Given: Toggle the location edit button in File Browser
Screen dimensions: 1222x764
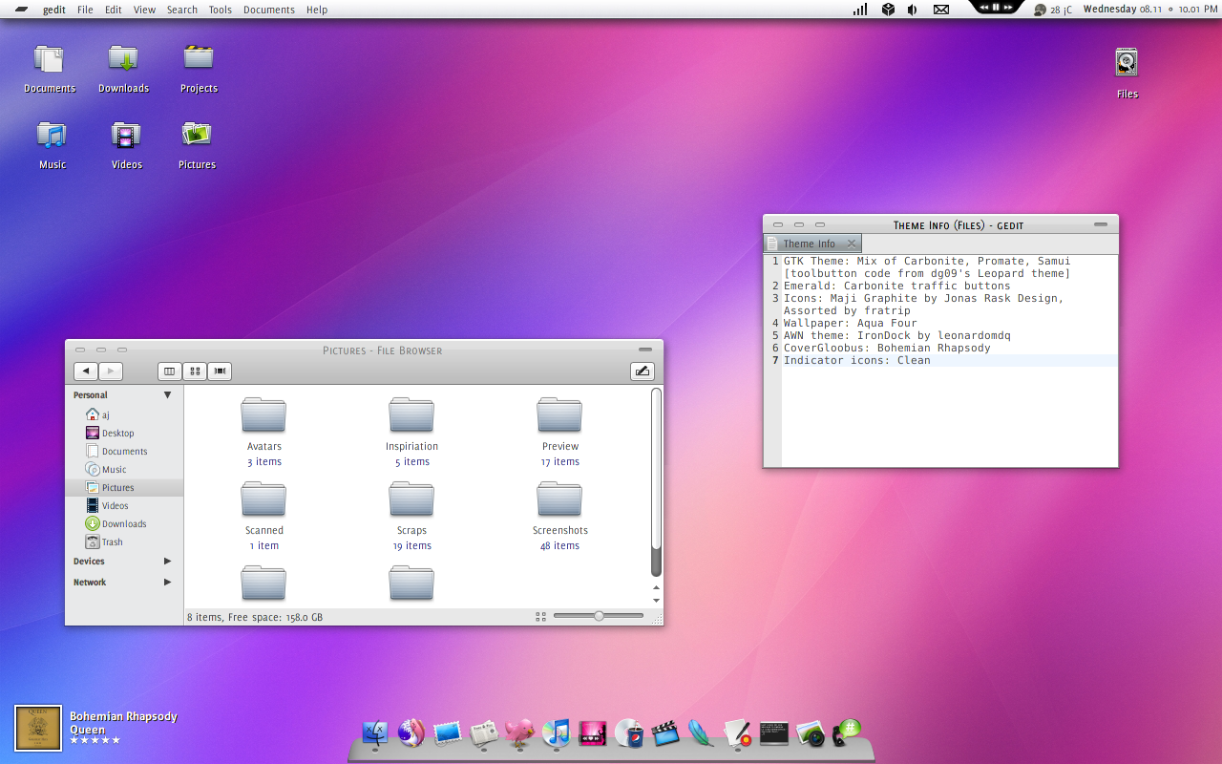Looking at the screenshot, I should coord(643,371).
